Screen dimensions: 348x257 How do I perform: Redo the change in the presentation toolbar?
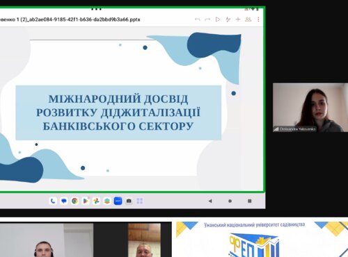207,19
